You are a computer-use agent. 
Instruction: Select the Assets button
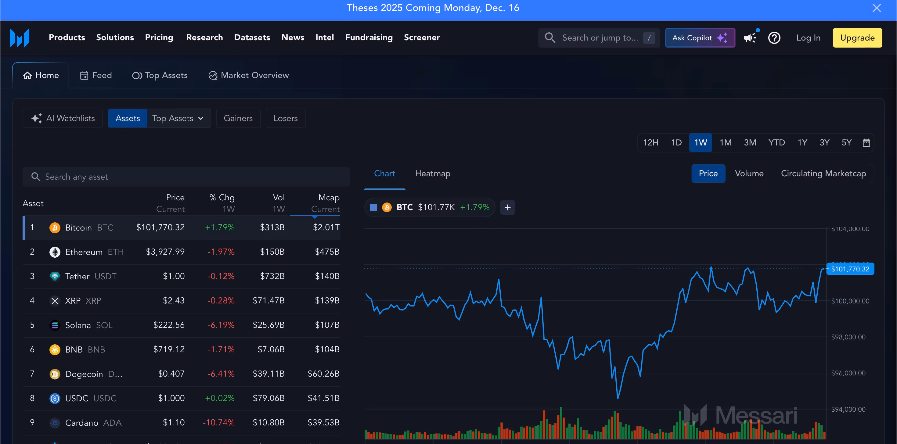[x=128, y=118]
